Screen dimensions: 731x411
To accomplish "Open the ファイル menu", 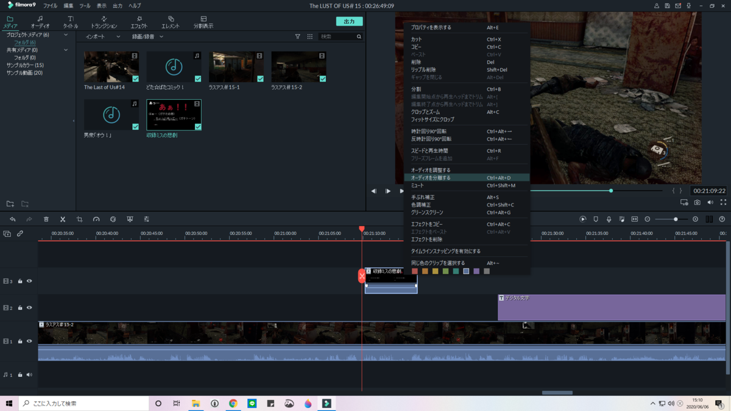I will point(50,5).
